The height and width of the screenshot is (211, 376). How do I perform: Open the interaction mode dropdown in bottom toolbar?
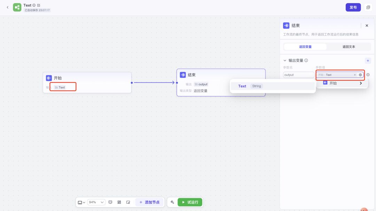(81, 202)
